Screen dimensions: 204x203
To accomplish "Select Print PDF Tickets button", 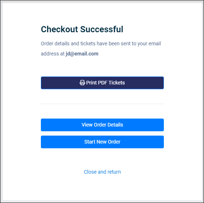I will (x=102, y=83).
